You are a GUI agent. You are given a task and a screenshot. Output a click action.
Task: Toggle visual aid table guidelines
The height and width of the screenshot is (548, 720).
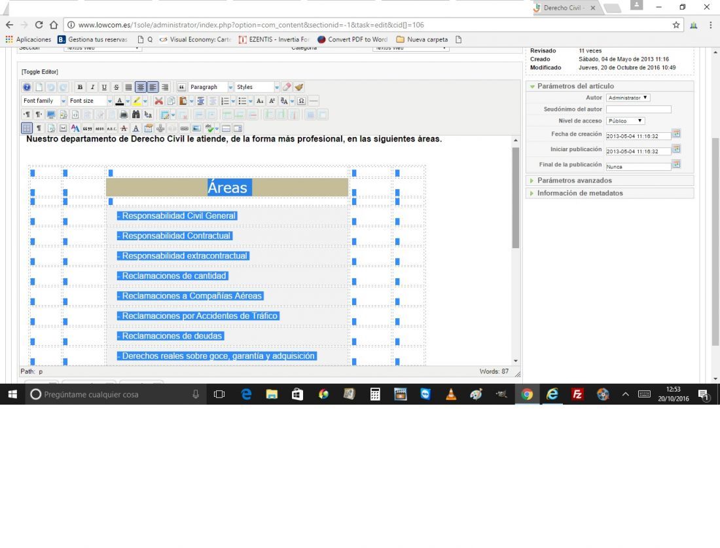[27, 128]
